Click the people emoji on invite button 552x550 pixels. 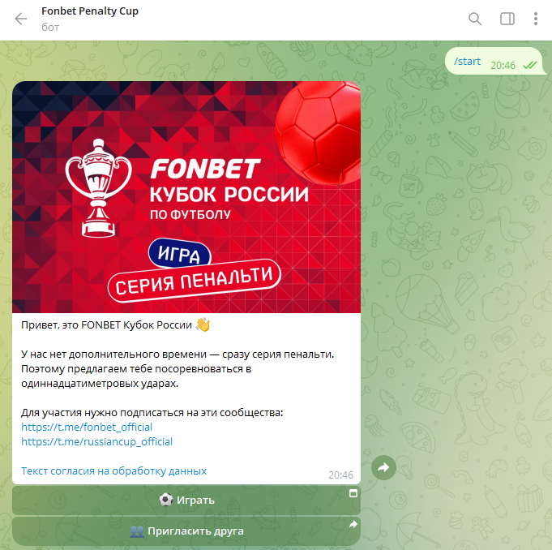(137, 531)
